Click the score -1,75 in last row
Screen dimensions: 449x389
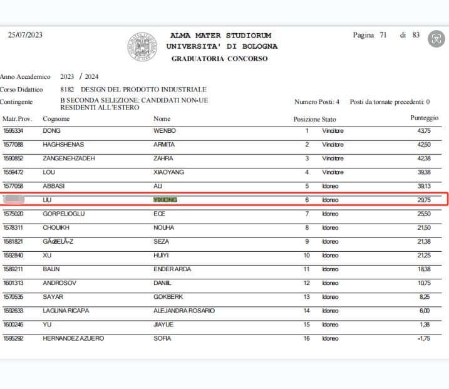point(424,338)
